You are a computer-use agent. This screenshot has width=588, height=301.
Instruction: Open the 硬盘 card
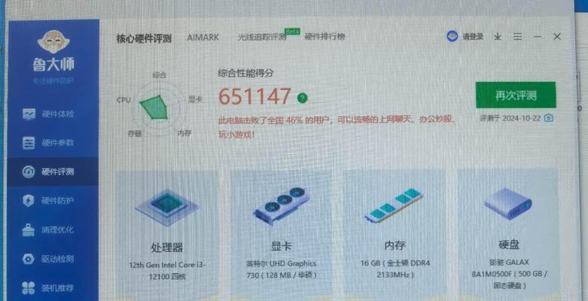(x=509, y=236)
